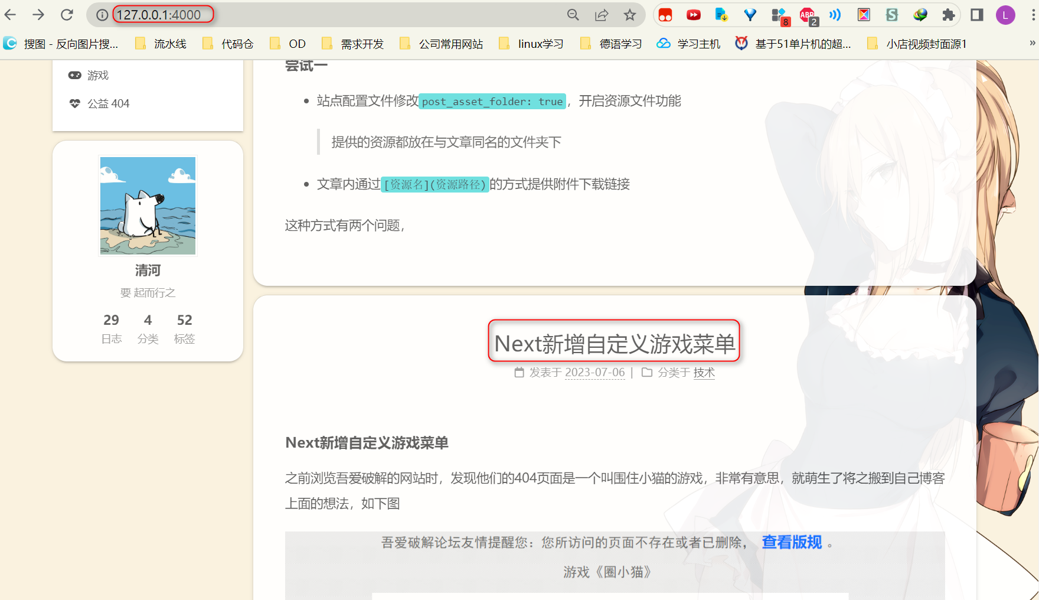Open the 流水线 bookmark folder
This screenshot has width=1039, height=600.
[161, 44]
